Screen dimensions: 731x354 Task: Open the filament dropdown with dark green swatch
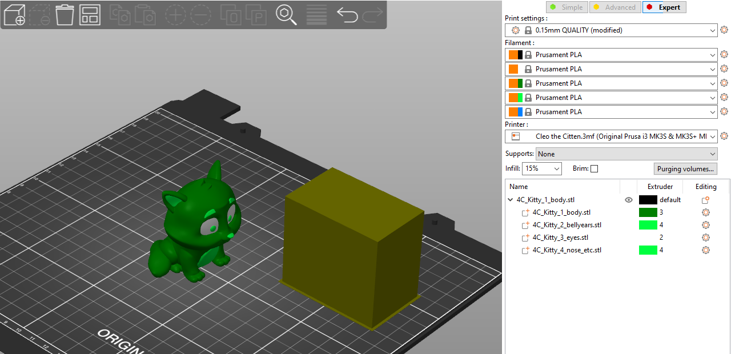611,83
